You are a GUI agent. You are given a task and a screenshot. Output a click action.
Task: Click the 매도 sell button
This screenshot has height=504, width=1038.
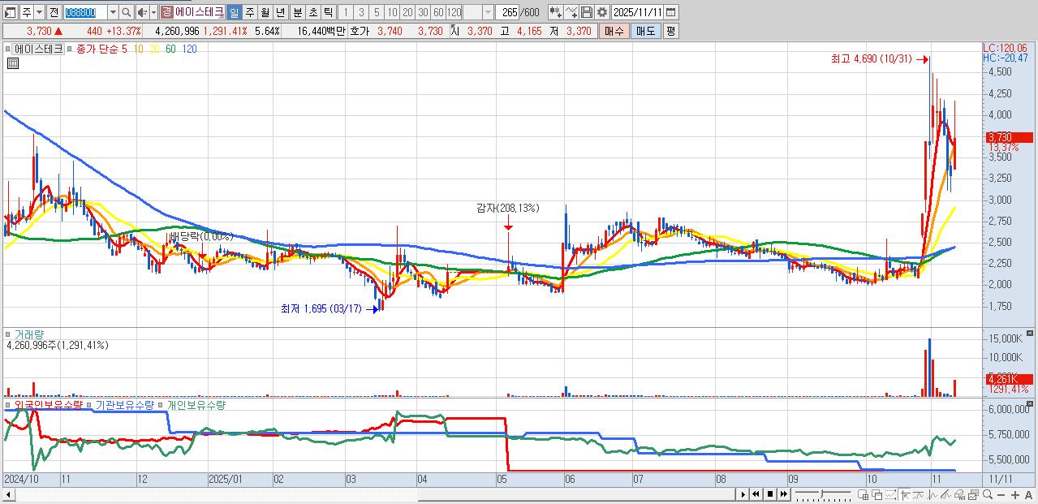pos(645,31)
